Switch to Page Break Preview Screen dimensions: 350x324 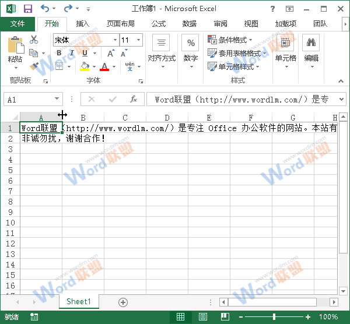[x=225, y=316]
